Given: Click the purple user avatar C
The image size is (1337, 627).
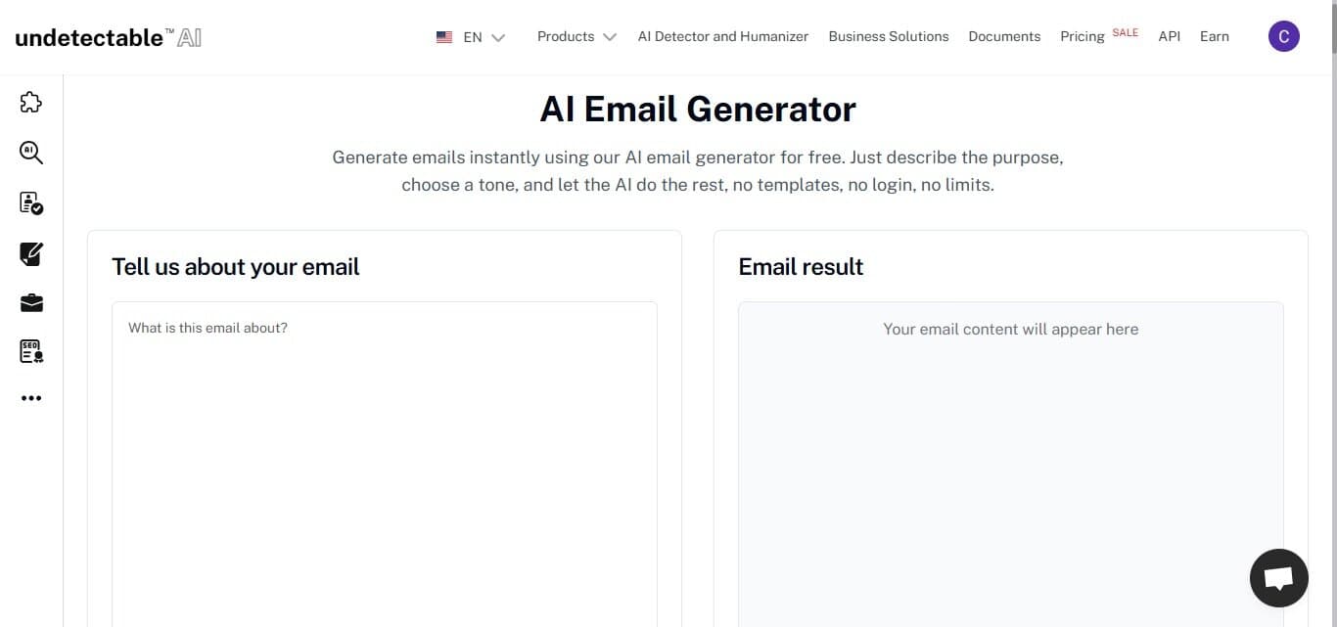Looking at the screenshot, I should tap(1283, 37).
